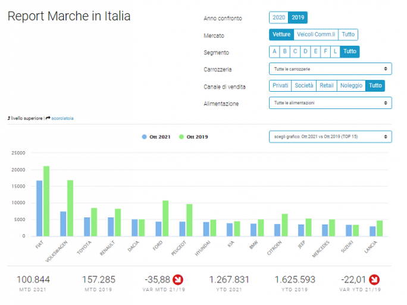Click the -35,88 MTD variation value

[x=157, y=280]
